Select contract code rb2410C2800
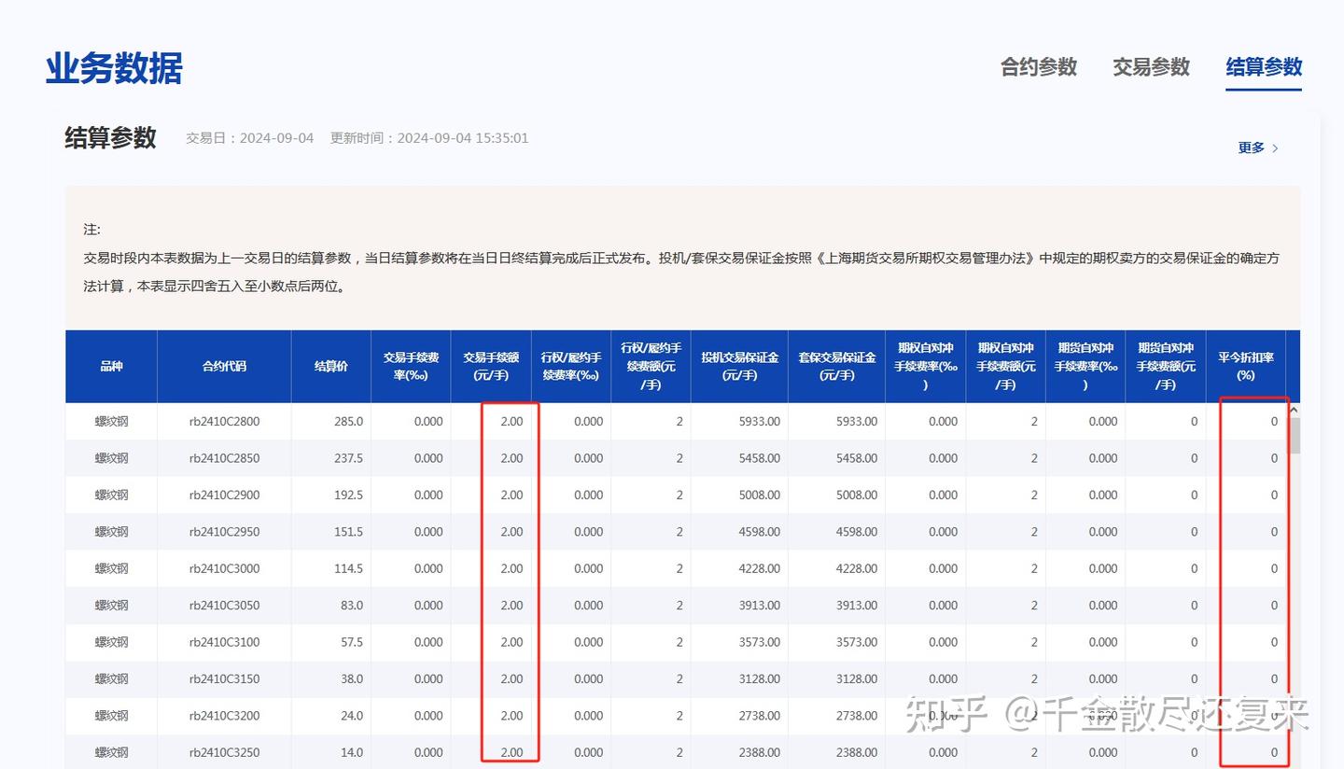1344x769 pixels. [x=224, y=421]
